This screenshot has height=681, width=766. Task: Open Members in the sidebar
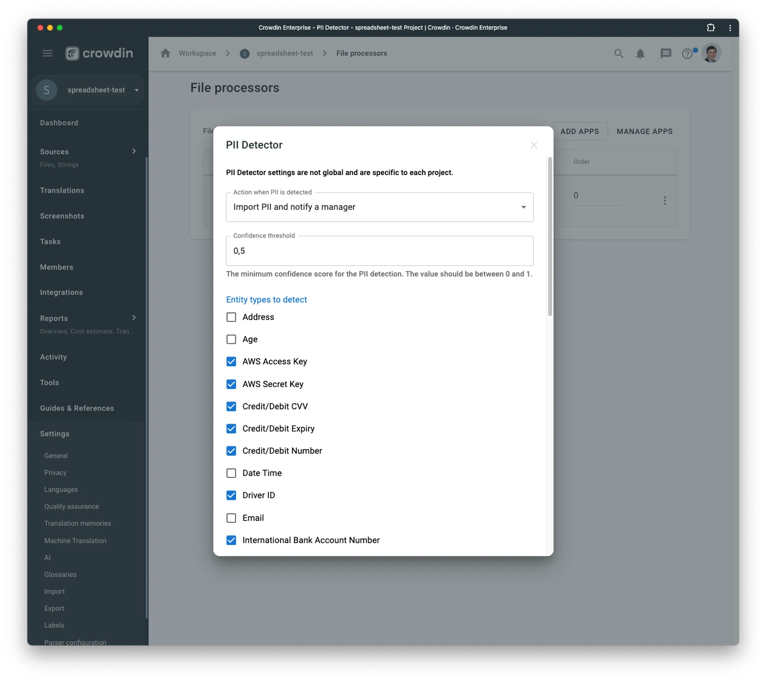click(56, 267)
